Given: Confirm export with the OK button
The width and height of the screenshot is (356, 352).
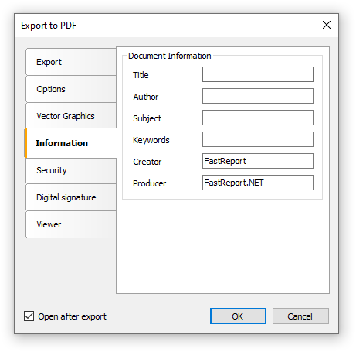Looking at the screenshot, I should (x=238, y=316).
